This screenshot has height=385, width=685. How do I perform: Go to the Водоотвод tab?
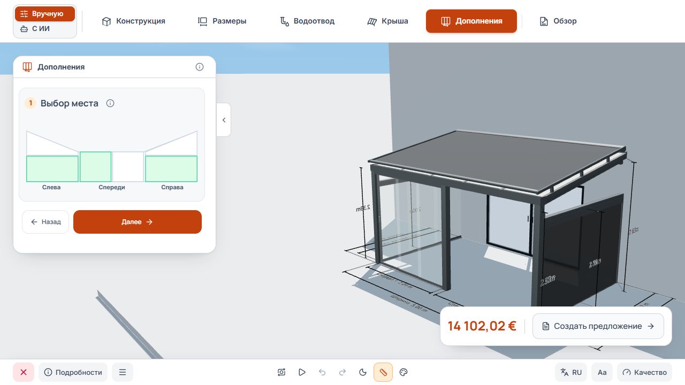tap(307, 21)
